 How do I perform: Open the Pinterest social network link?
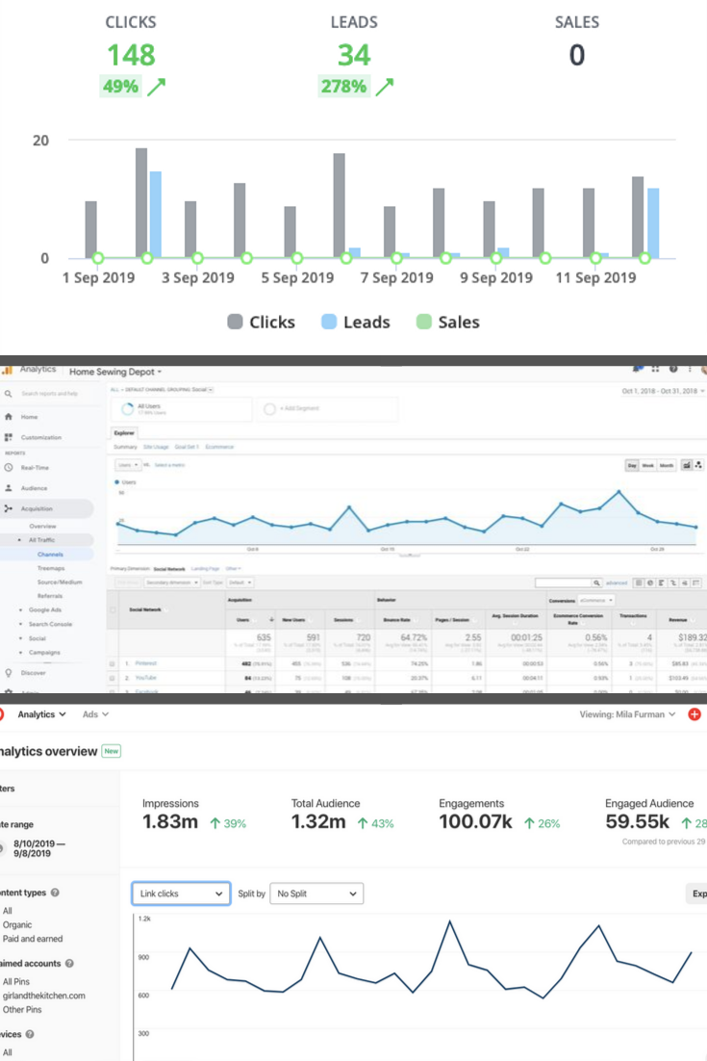click(146, 663)
